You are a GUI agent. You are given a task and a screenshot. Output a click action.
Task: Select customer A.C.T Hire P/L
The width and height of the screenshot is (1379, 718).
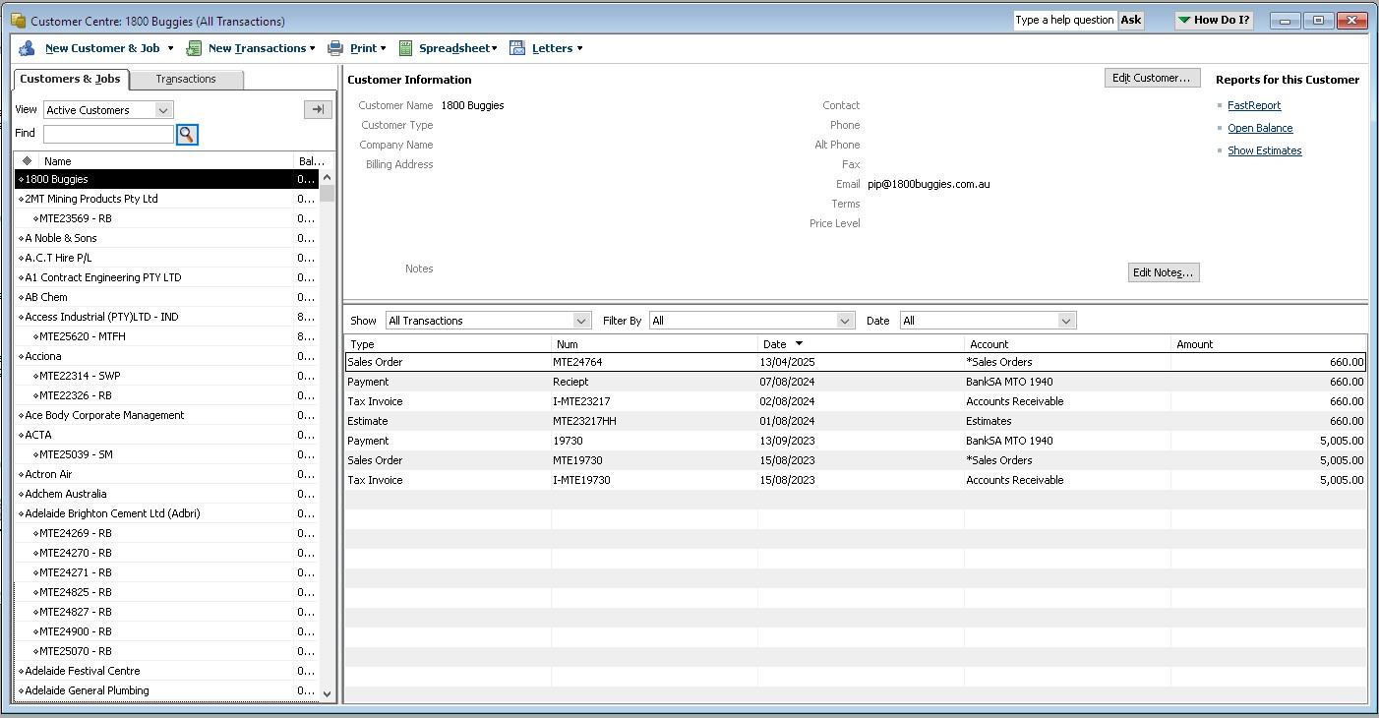point(166,258)
